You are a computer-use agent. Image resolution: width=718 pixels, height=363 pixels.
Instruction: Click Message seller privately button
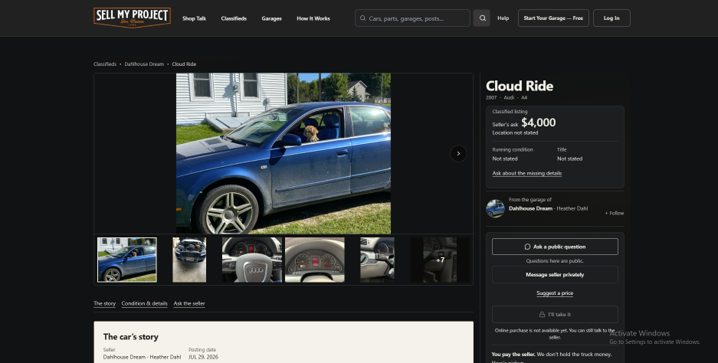pyautogui.click(x=555, y=275)
